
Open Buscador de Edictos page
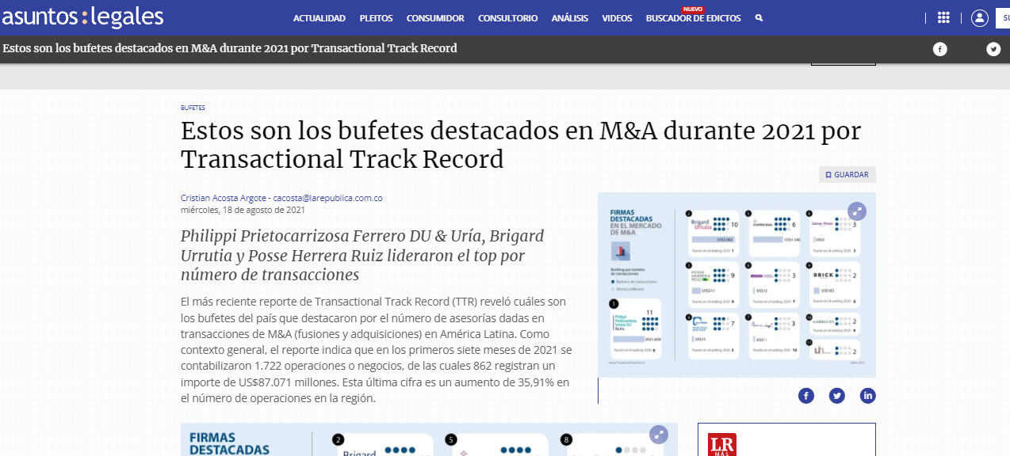click(x=693, y=18)
